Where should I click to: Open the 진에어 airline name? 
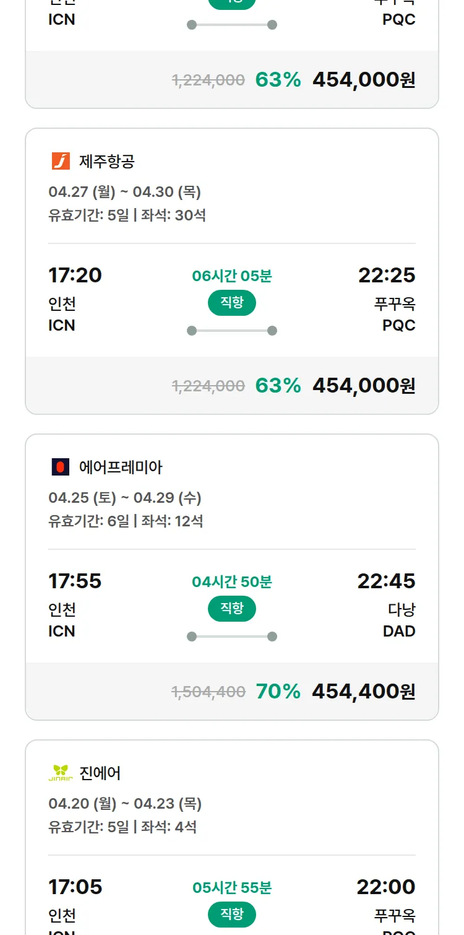[100, 773]
